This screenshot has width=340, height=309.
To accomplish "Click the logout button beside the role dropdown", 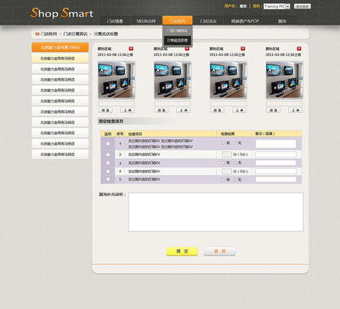I will [303, 6].
